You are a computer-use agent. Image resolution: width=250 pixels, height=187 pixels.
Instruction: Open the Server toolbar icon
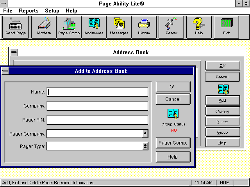pos(172,27)
